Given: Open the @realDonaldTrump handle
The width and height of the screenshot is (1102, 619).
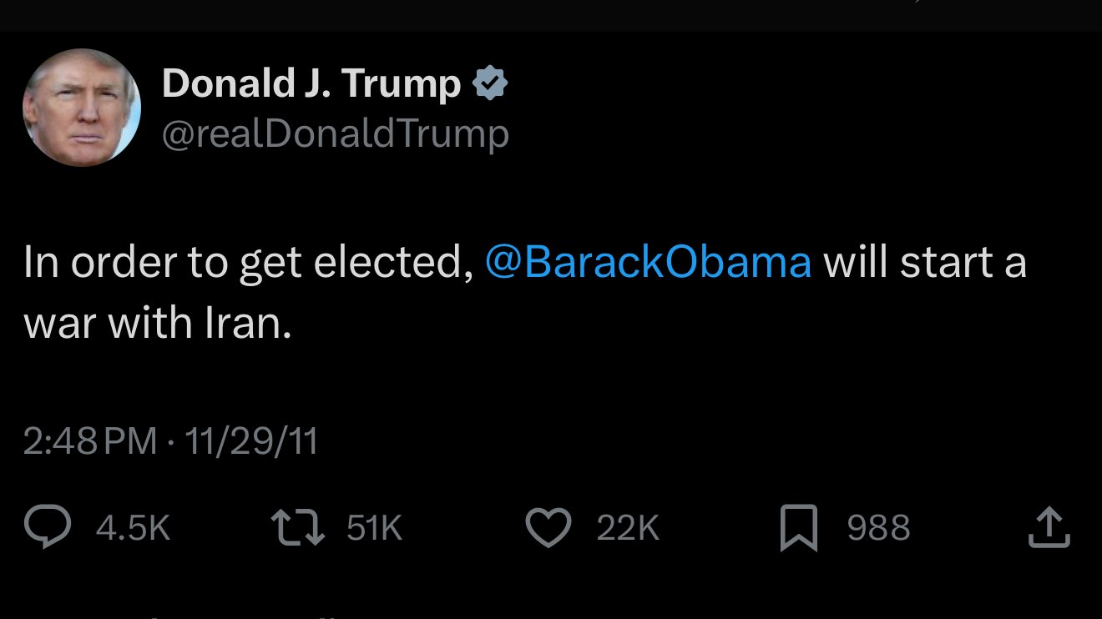Looking at the screenshot, I should (x=335, y=134).
